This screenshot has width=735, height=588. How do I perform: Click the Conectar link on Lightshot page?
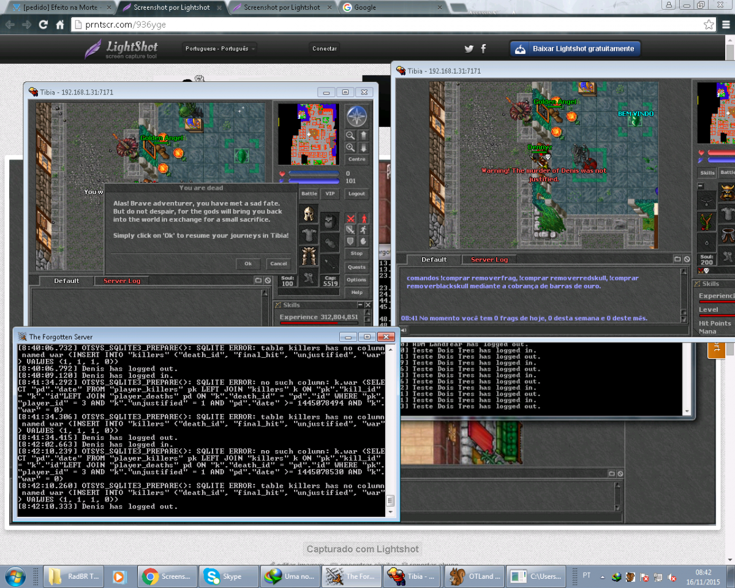325,49
